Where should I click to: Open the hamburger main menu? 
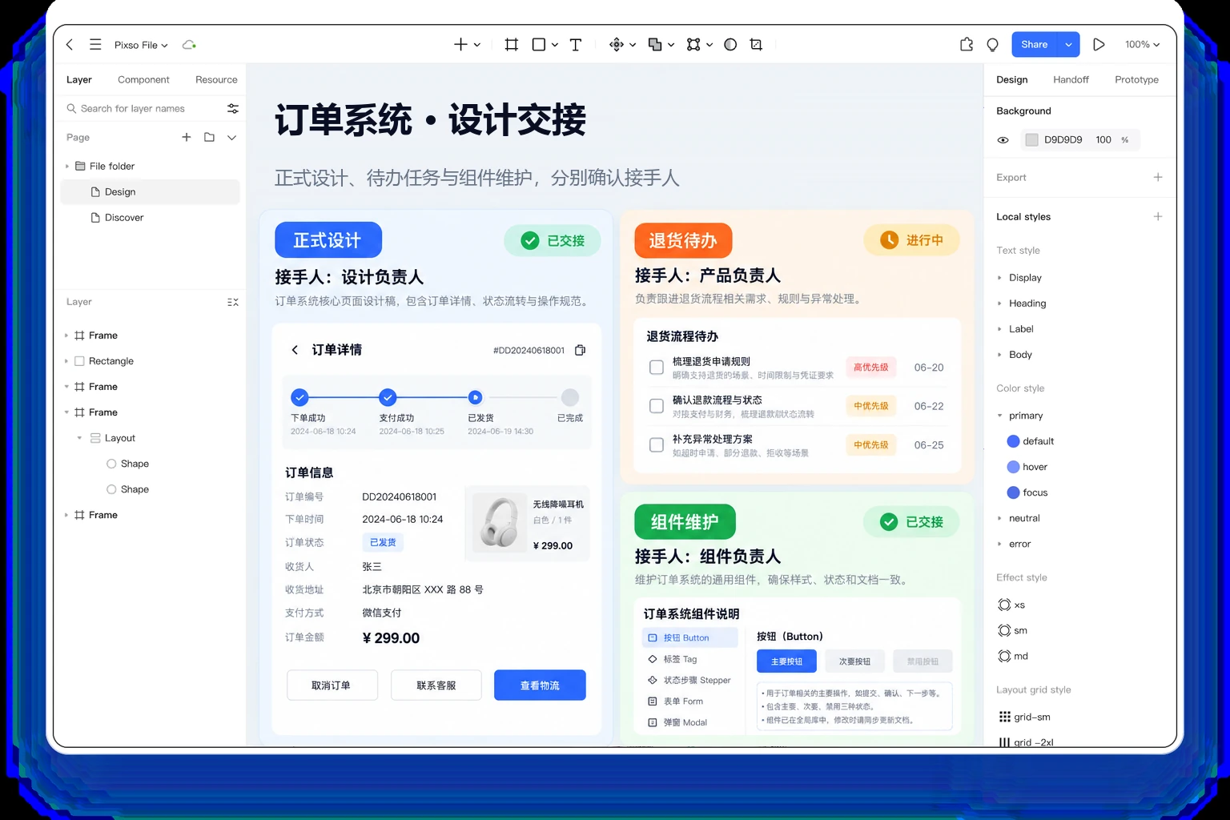pyautogui.click(x=95, y=45)
